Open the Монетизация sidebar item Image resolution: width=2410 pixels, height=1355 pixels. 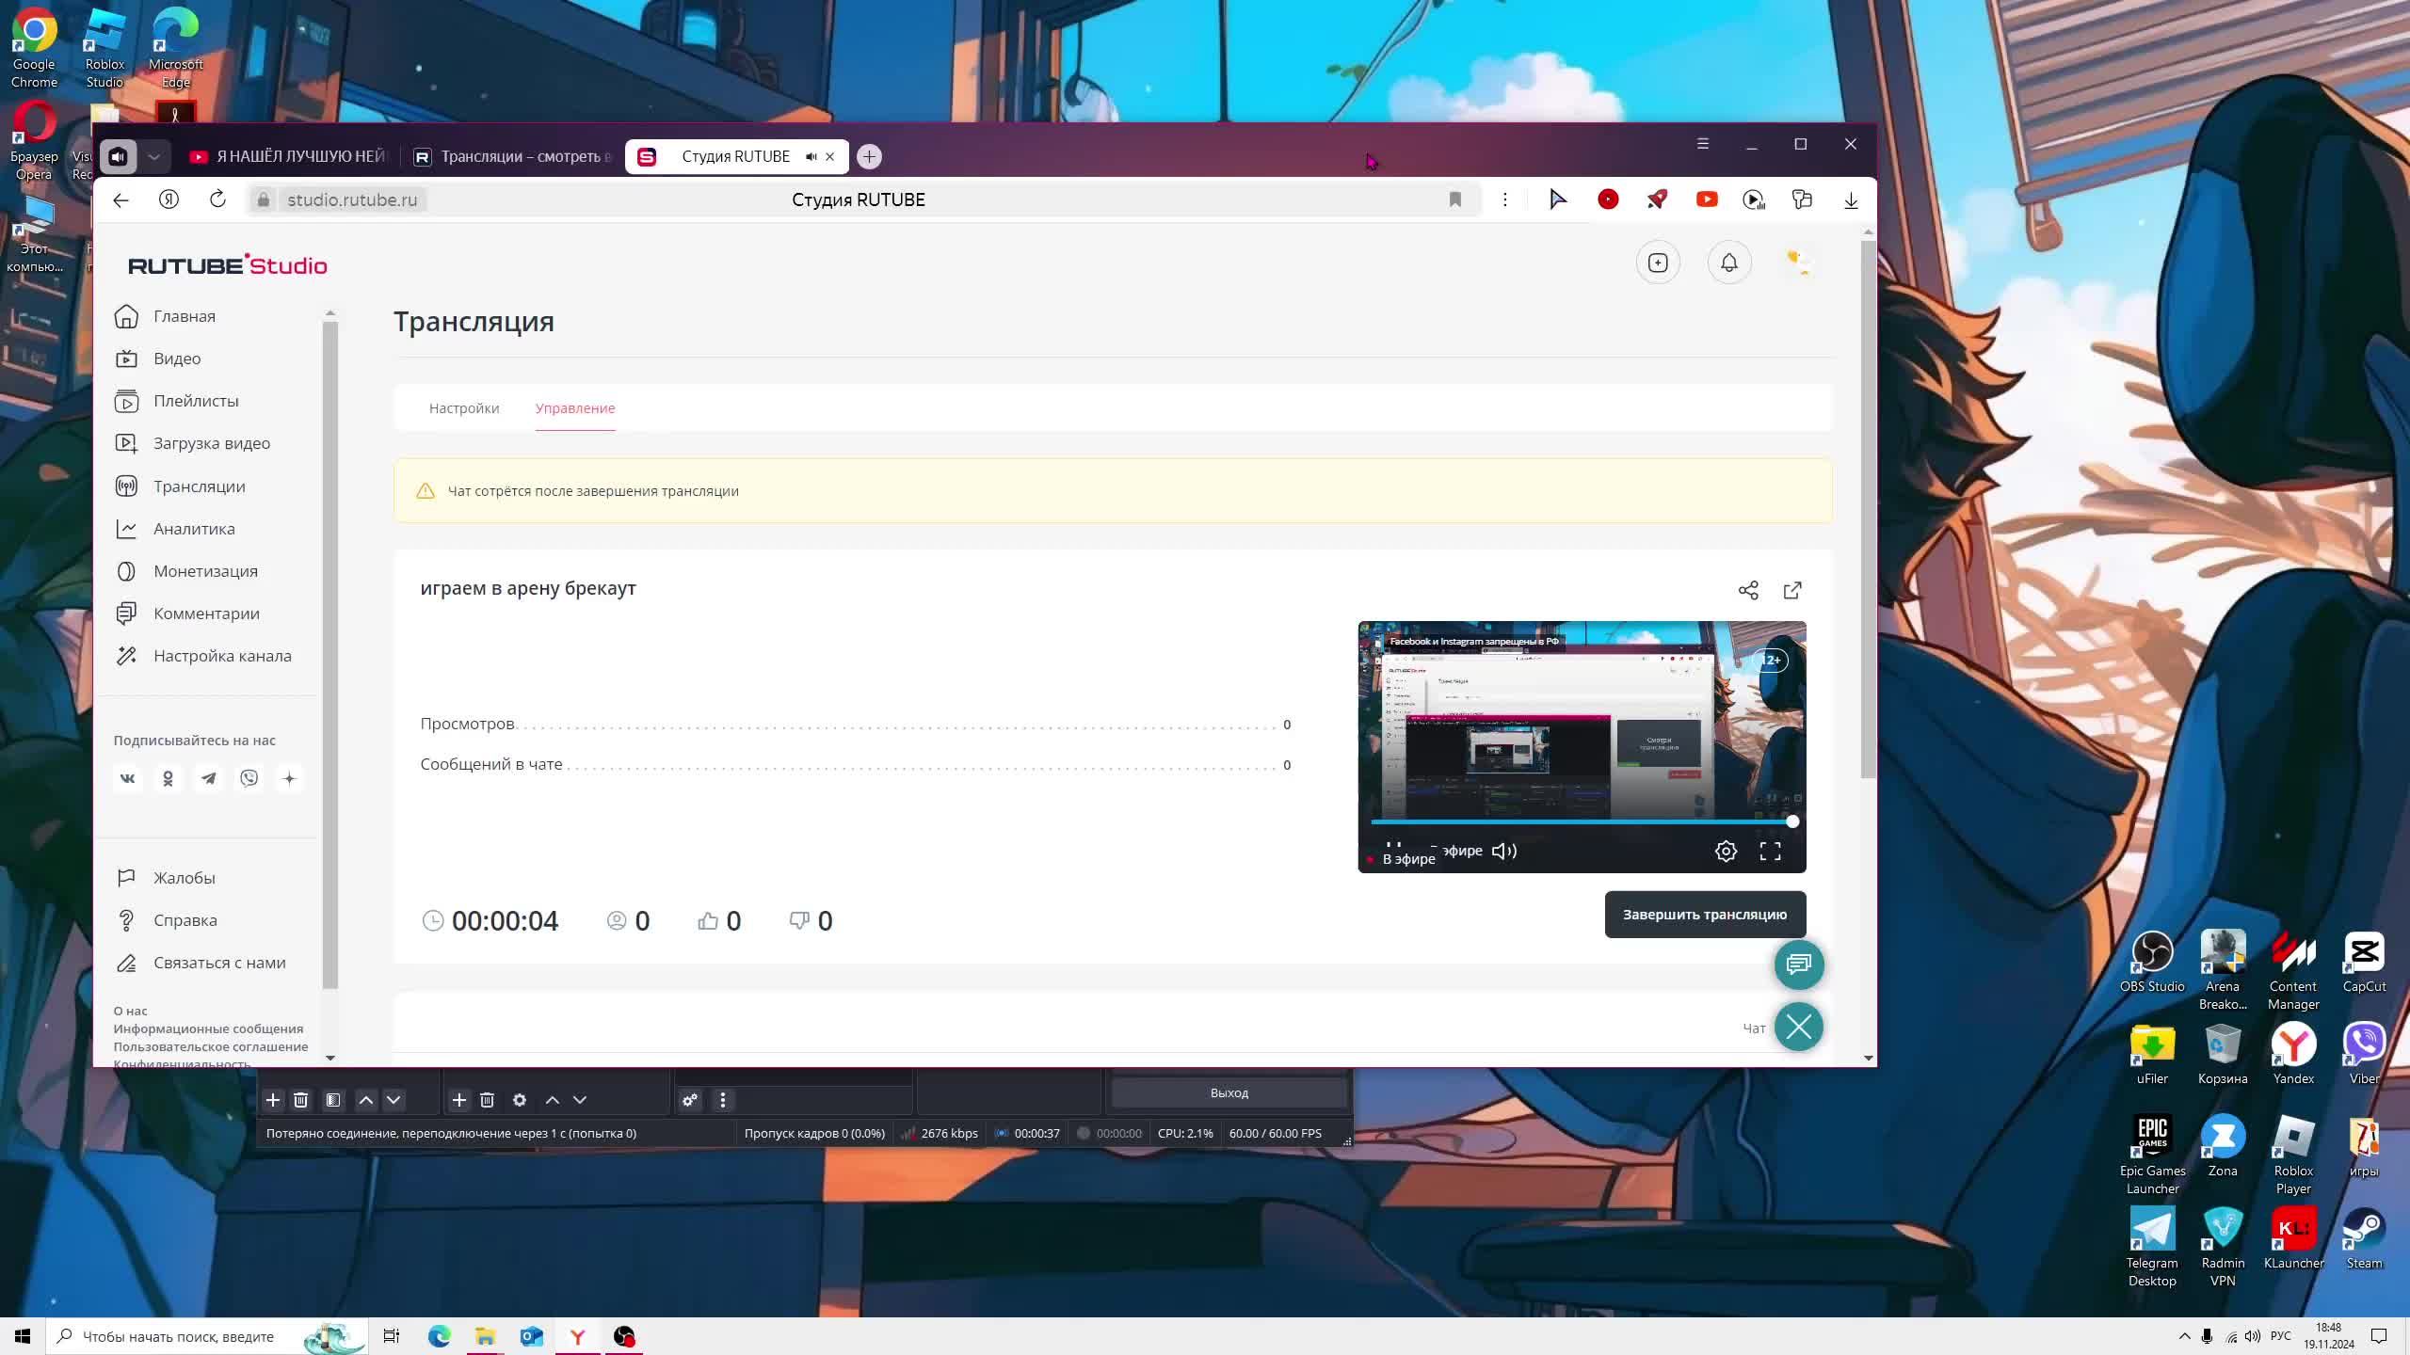pos(205,571)
